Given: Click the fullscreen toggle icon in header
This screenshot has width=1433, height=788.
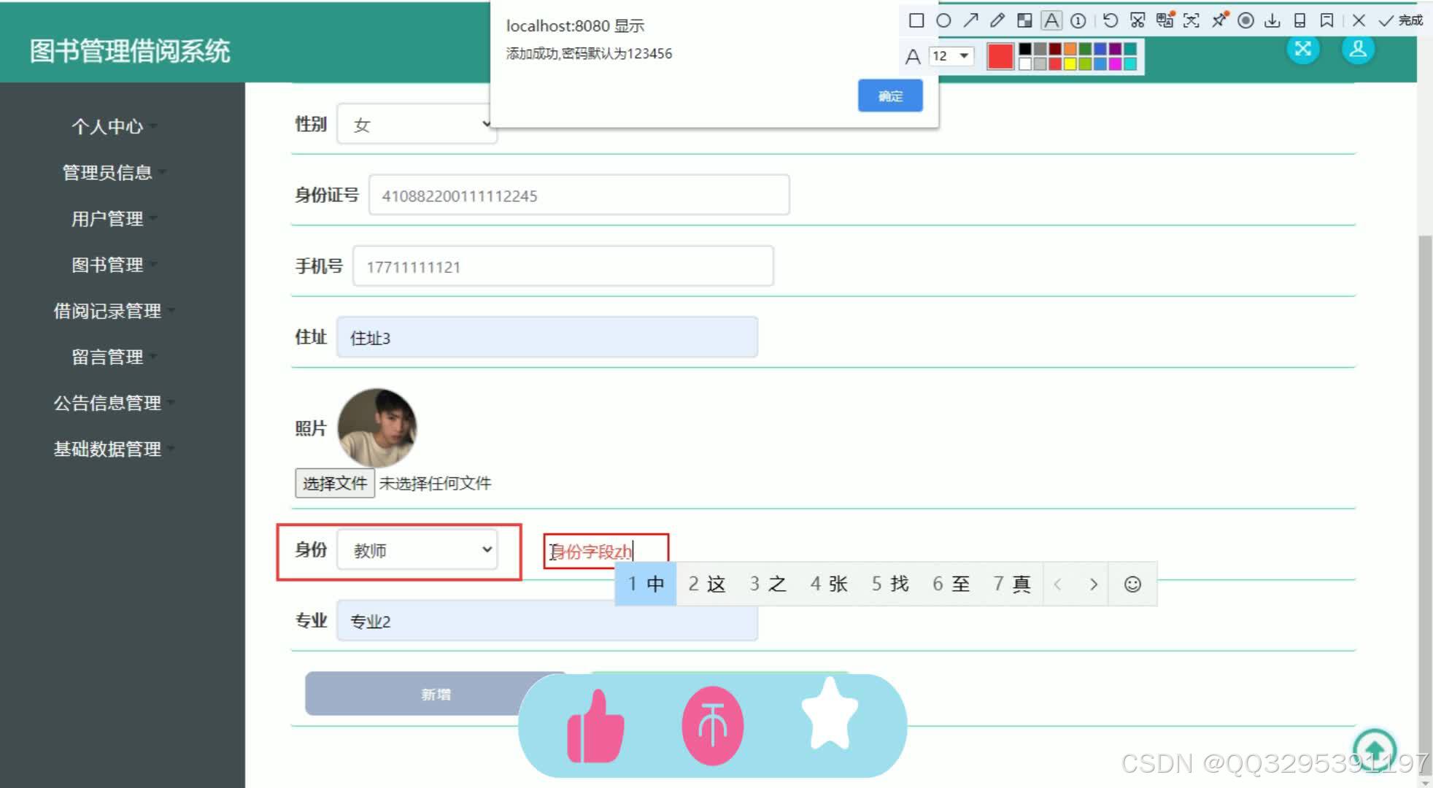Looking at the screenshot, I should point(1303,49).
